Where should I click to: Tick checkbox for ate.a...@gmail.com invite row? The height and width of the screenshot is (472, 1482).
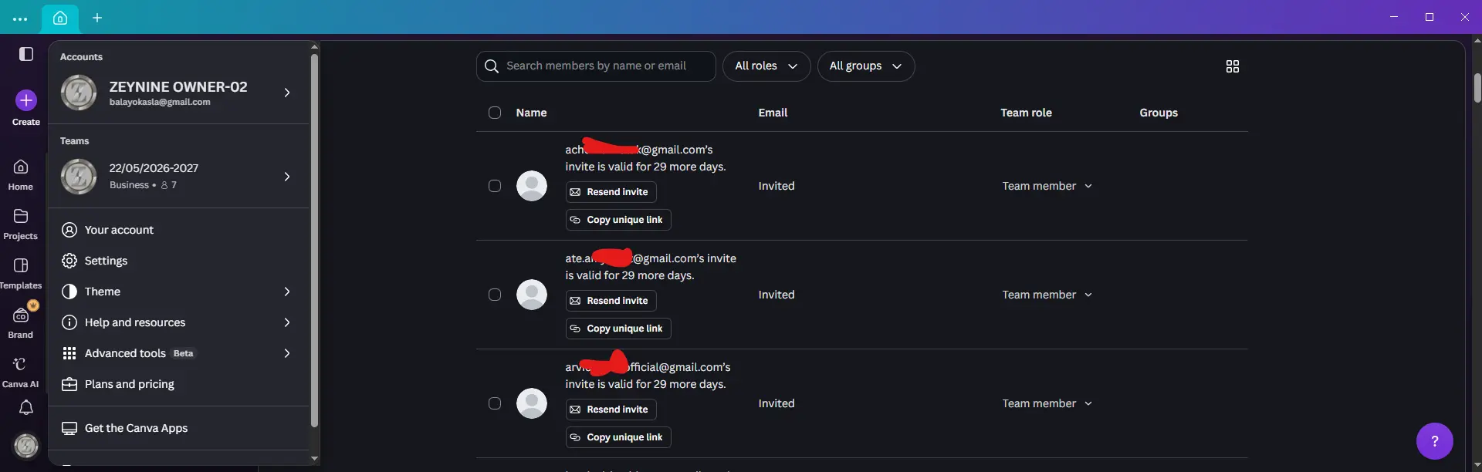(495, 295)
